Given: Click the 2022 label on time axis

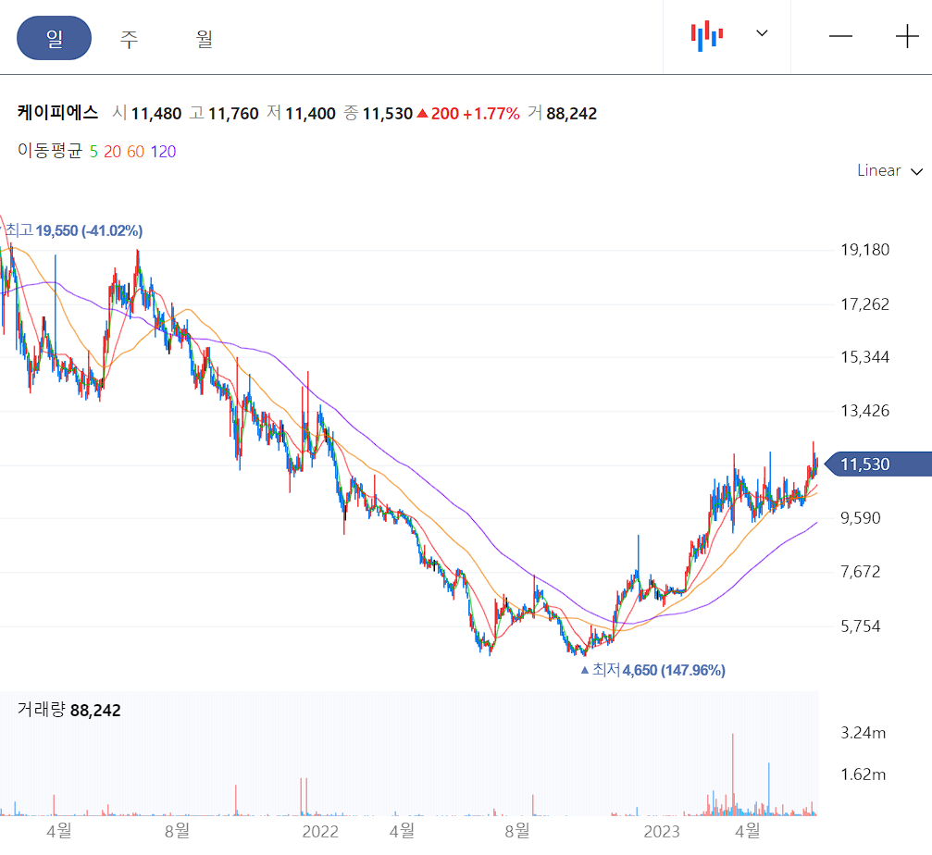Looking at the screenshot, I should tap(320, 831).
